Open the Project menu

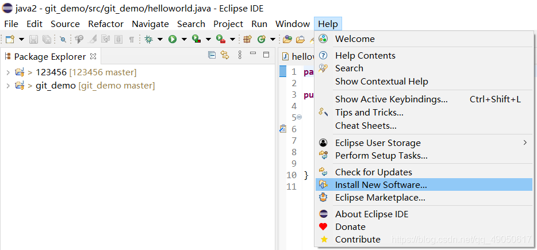(228, 24)
